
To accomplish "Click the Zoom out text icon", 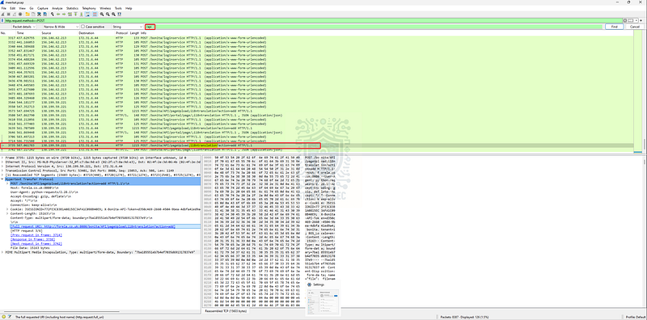I will [108, 14].
